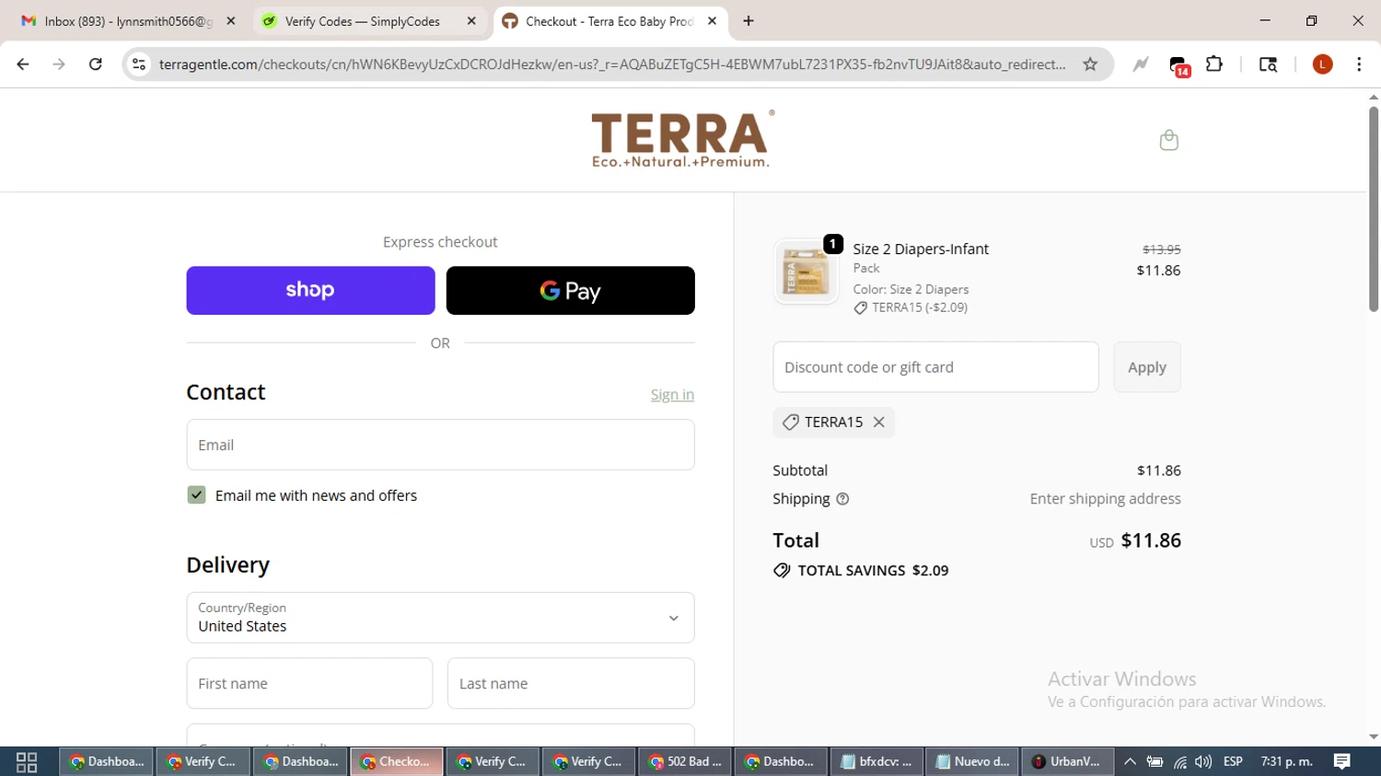1381x776 pixels.
Task: Click the Size 2 Diapers-Infant product name
Action: 921,249
